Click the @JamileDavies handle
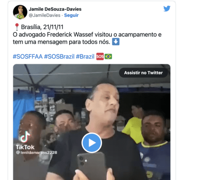This screenshot has width=208, height=180. tap(44, 15)
